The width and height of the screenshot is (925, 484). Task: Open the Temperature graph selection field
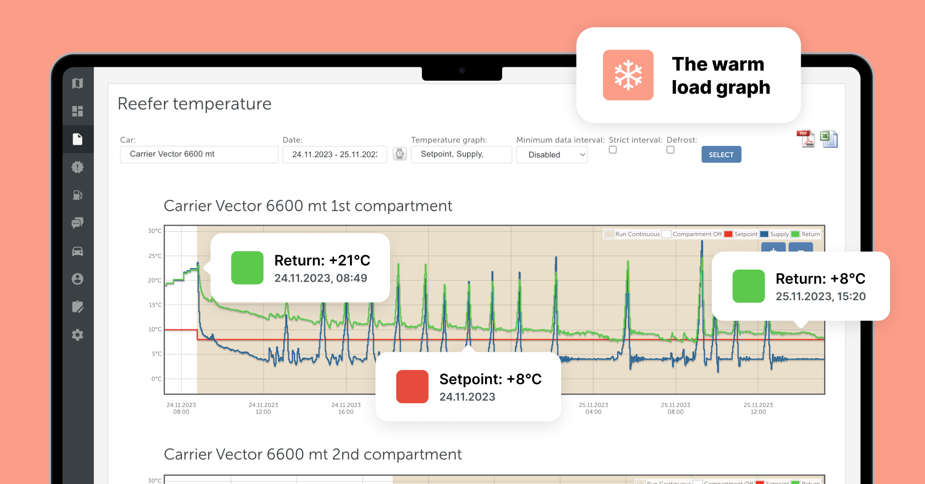(x=461, y=154)
